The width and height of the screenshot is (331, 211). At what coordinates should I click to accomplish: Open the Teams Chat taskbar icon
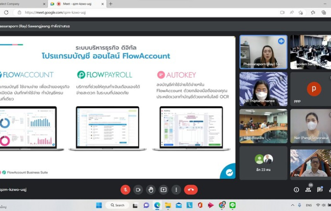(x=146, y=205)
